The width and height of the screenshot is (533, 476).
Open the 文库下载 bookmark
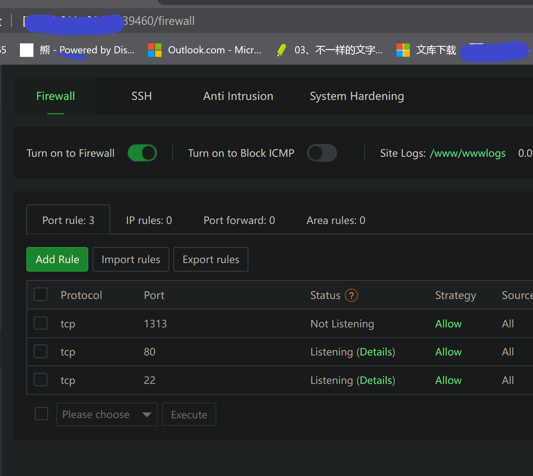tap(426, 50)
